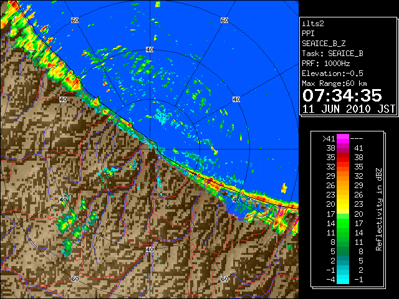Click the 60 km ring label northeast
The height and width of the screenshot is (299, 399).
click(x=224, y=20)
